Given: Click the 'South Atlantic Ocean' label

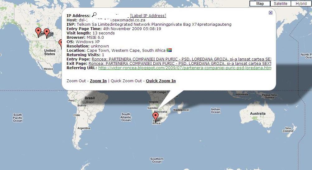Looking at the screenshot, I should pos(126,117).
